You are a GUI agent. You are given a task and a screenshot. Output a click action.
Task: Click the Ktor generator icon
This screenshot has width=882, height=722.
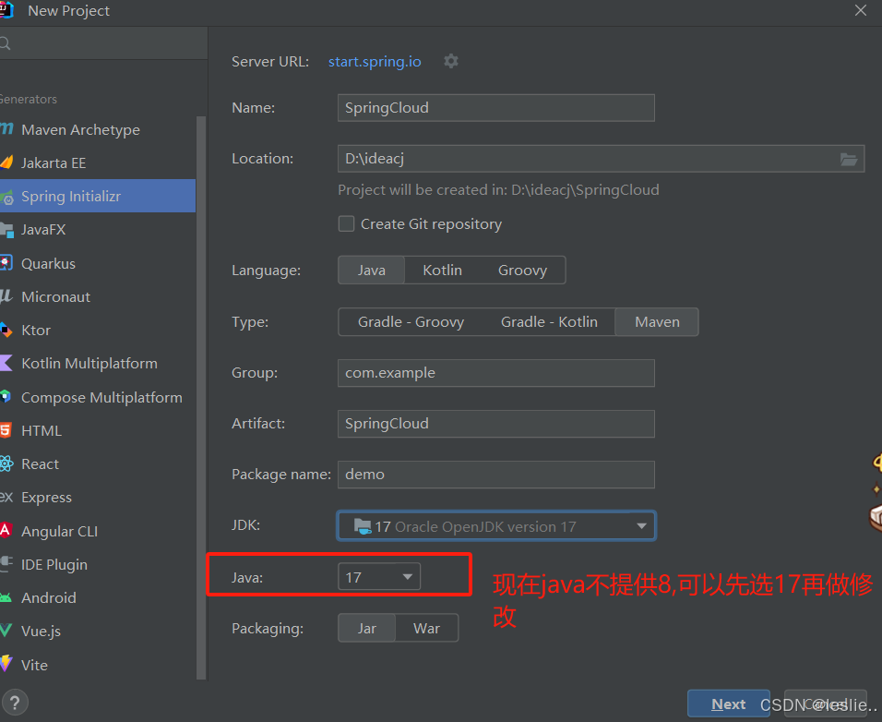pos(6,330)
